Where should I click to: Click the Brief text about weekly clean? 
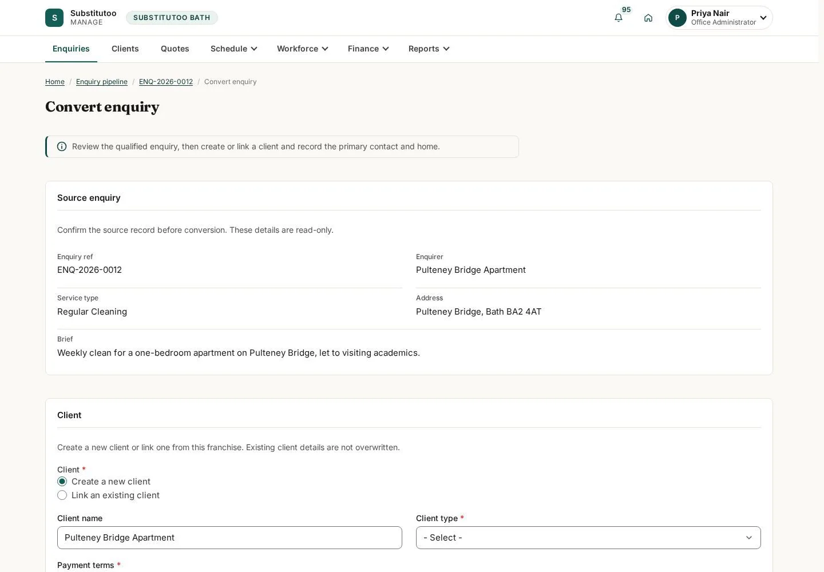[239, 353]
